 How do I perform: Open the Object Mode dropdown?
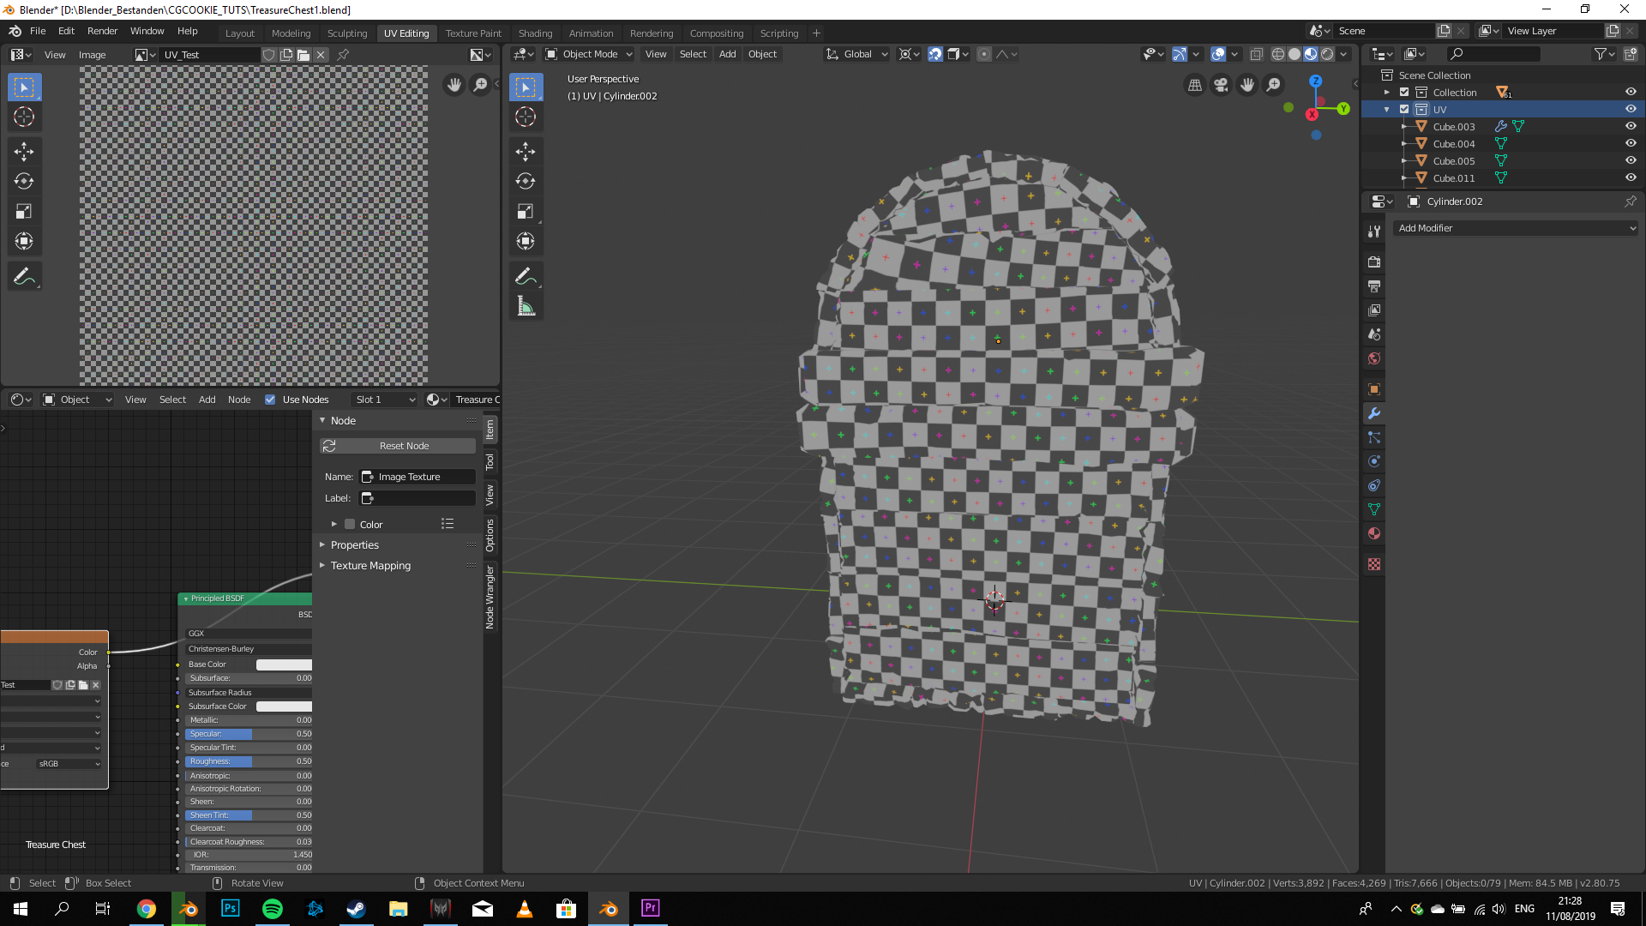(590, 54)
